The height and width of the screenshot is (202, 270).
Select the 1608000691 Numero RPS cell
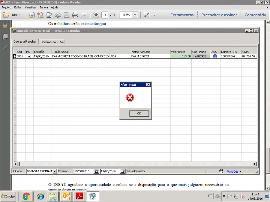click(x=231, y=56)
